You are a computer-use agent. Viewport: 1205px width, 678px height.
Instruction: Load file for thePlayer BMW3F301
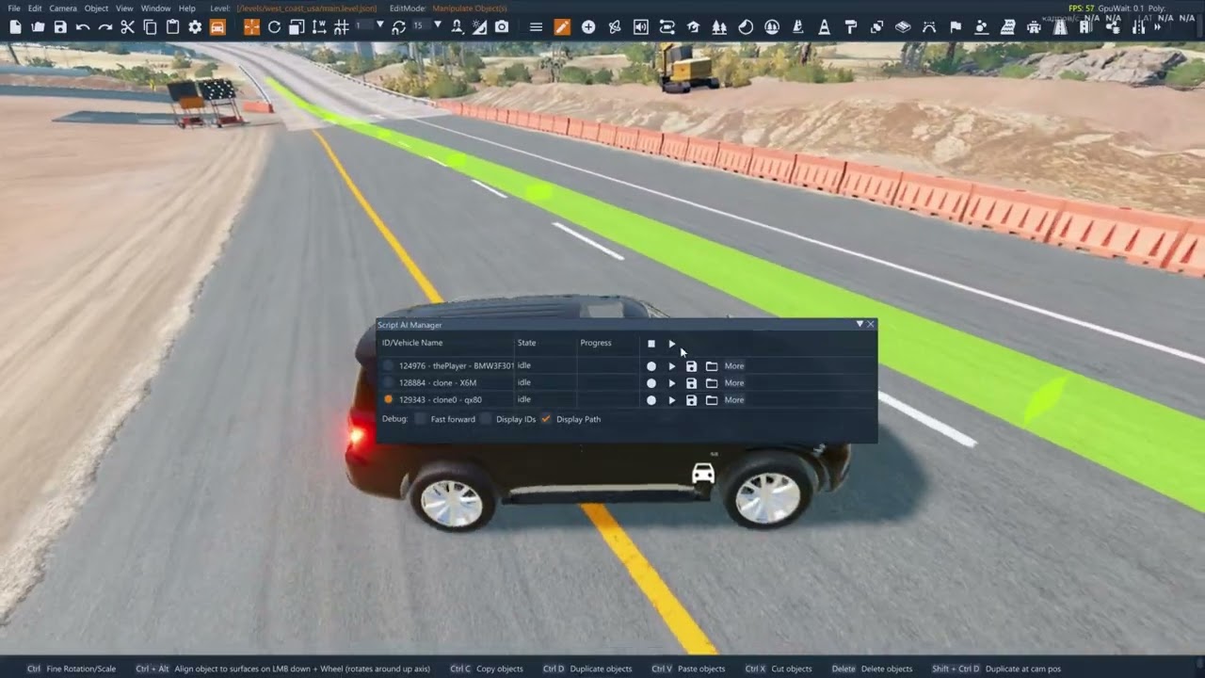point(712,366)
